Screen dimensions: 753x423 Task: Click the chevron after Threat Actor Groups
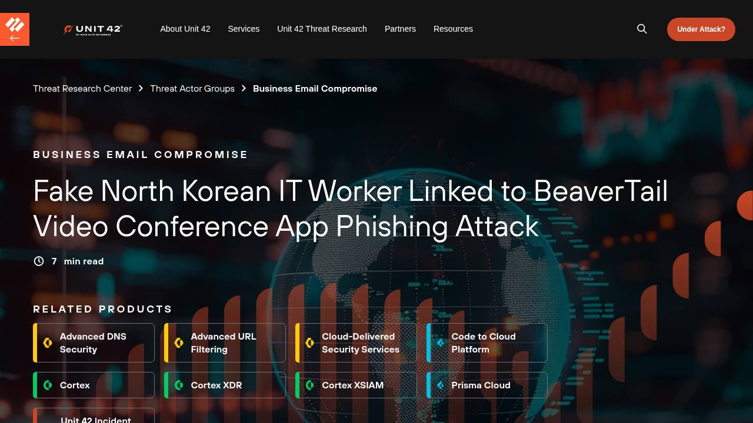pos(244,89)
